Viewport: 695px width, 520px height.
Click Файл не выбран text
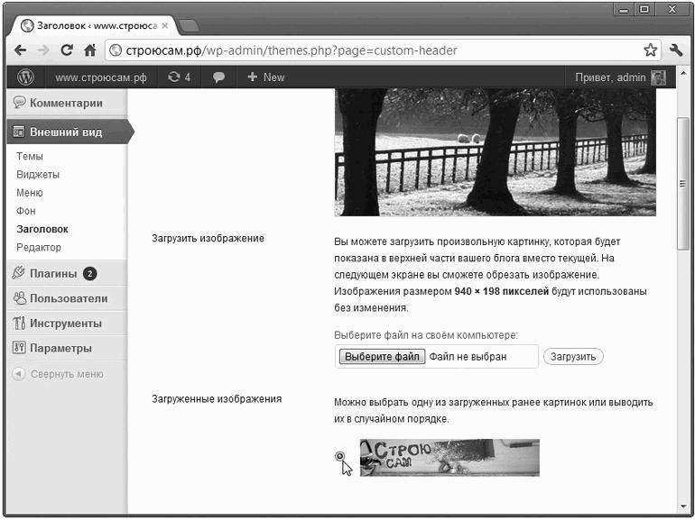click(x=468, y=357)
